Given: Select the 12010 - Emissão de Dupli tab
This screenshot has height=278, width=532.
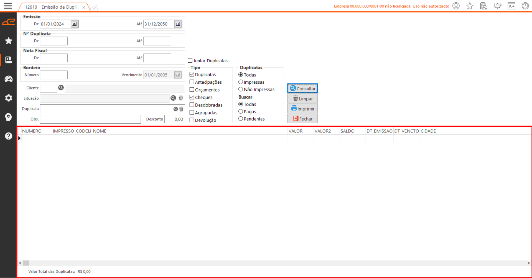Looking at the screenshot, I should [51, 7].
